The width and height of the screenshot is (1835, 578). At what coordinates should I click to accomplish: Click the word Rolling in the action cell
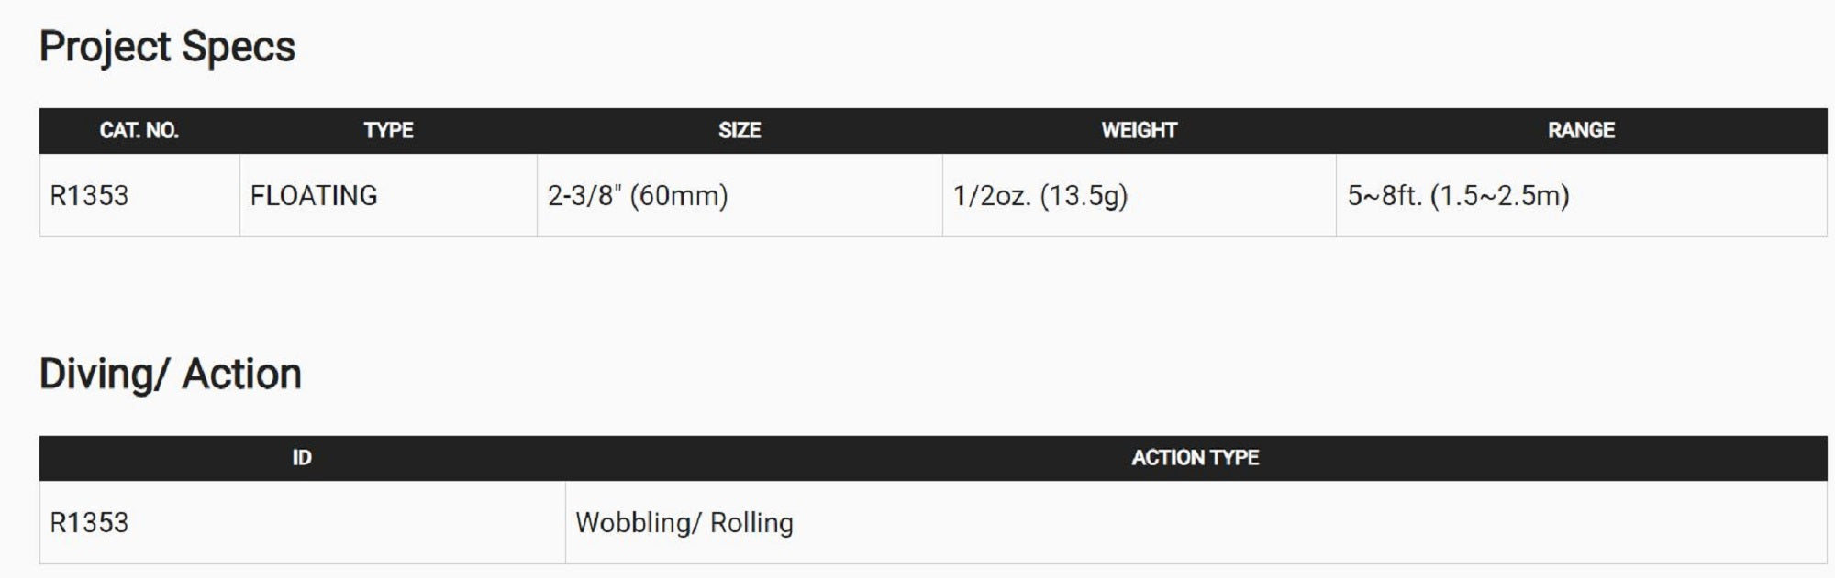(751, 522)
